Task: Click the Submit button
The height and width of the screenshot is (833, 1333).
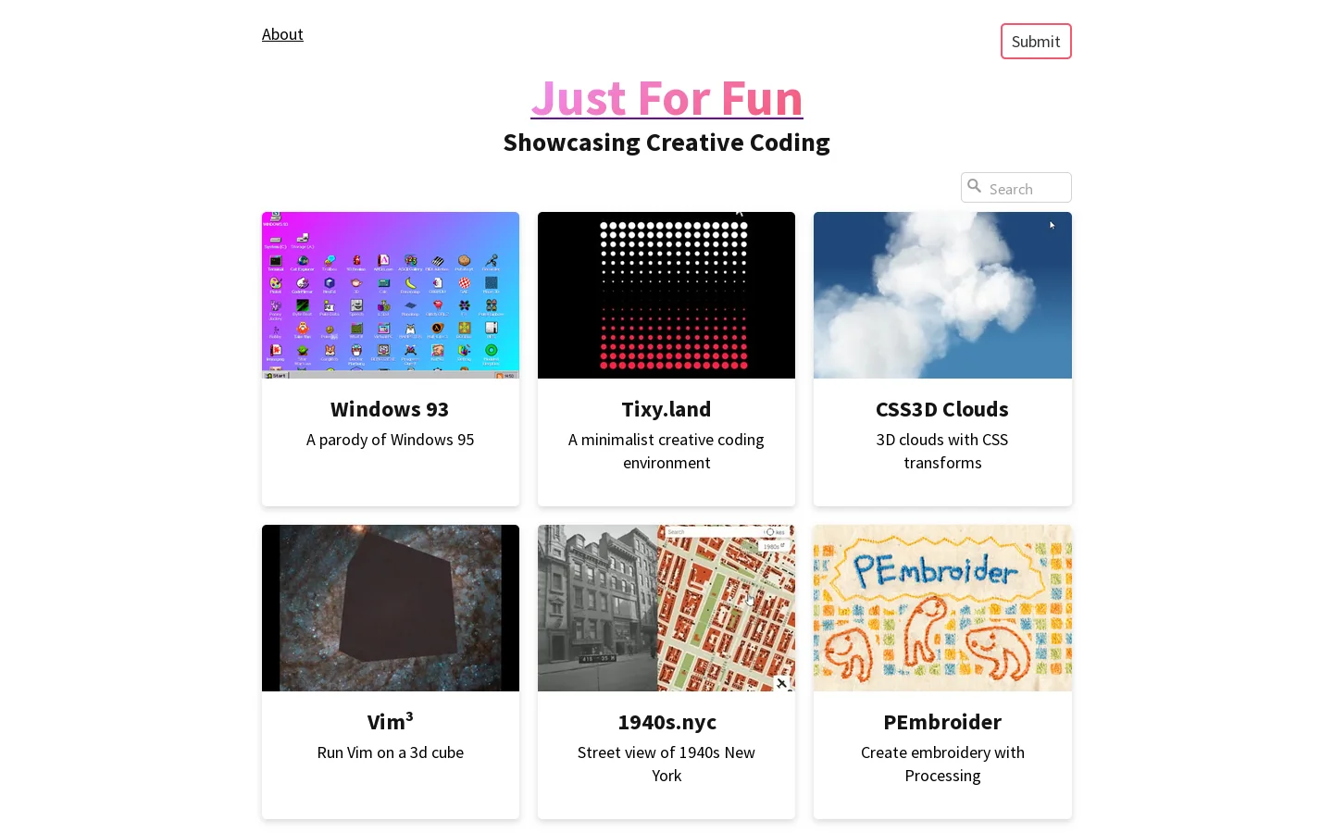Action: [x=1036, y=42]
